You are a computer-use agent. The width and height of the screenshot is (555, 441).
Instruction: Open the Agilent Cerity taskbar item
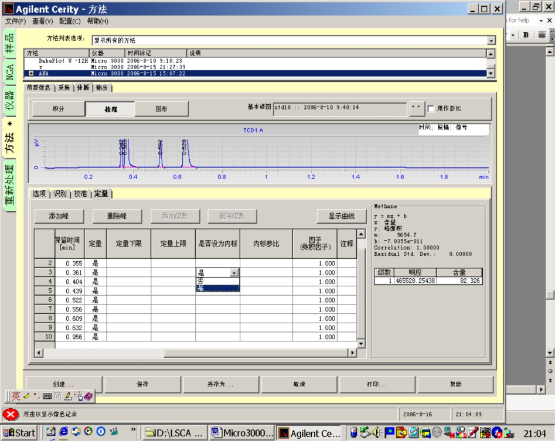pyautogui.click(x=309, y=433)
